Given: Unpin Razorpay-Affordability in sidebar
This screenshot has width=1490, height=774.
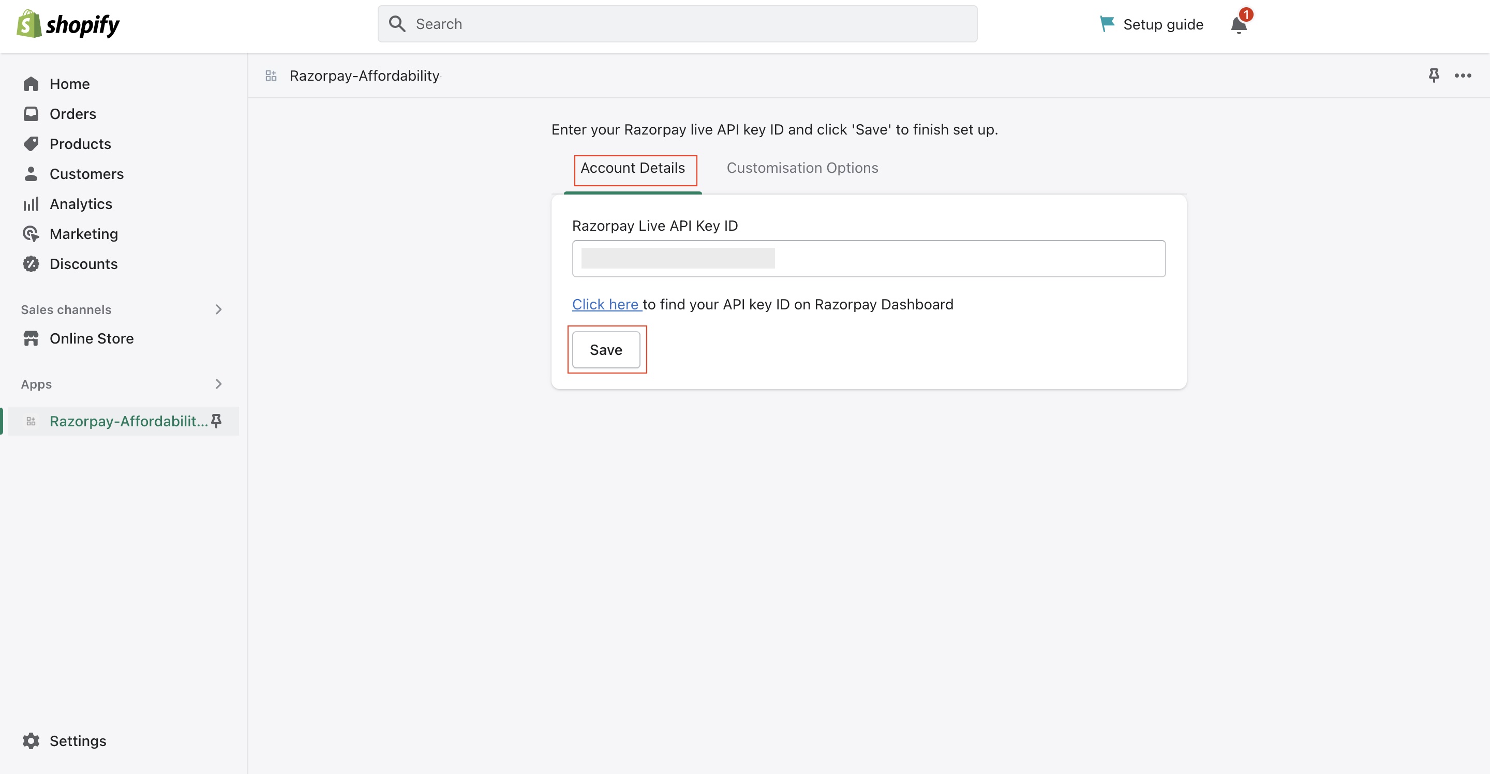Looking at the screenshot, I should [x=216, y=421].
